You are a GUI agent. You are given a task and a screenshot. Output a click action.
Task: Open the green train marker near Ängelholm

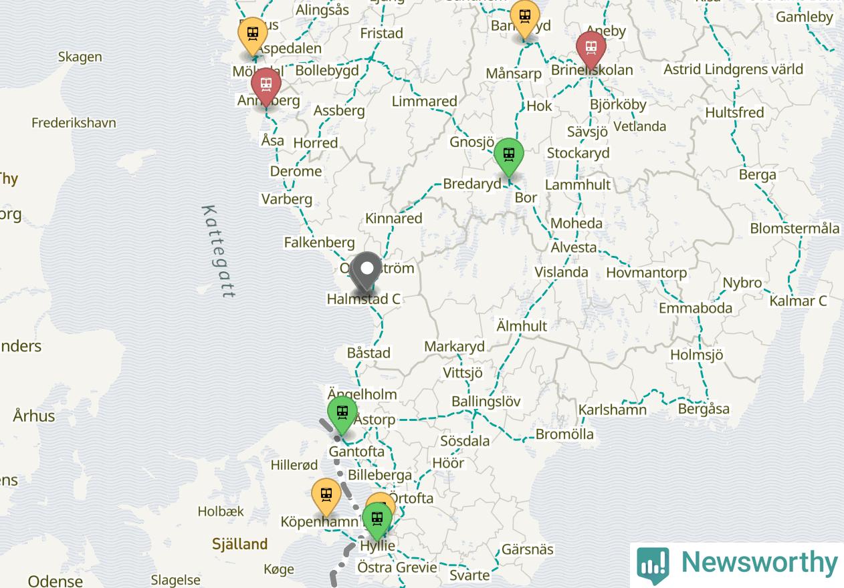(342, 414)
